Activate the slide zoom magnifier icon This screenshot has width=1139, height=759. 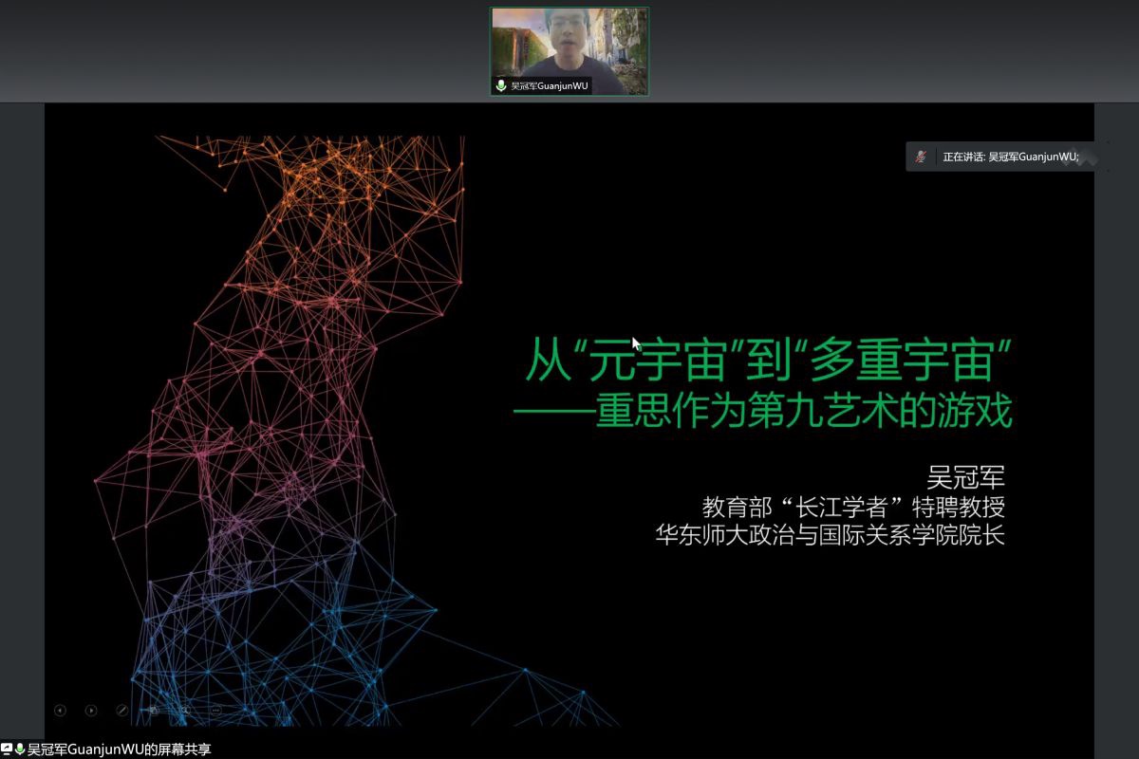pos(184,710)
